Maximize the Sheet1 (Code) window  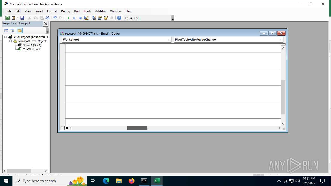272,33
